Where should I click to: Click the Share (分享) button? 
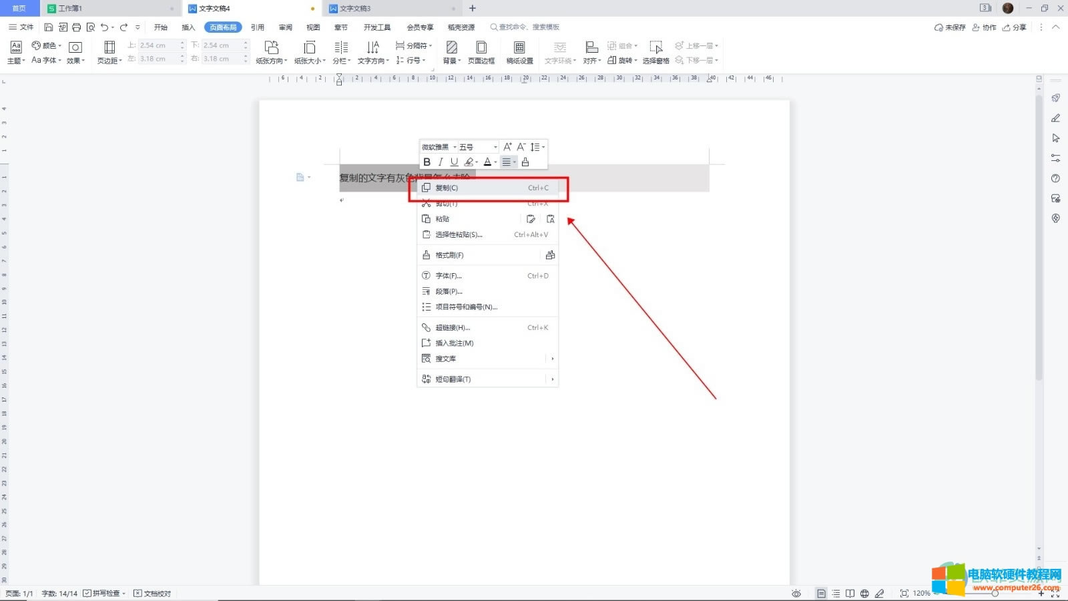[x=1015, y=27]
